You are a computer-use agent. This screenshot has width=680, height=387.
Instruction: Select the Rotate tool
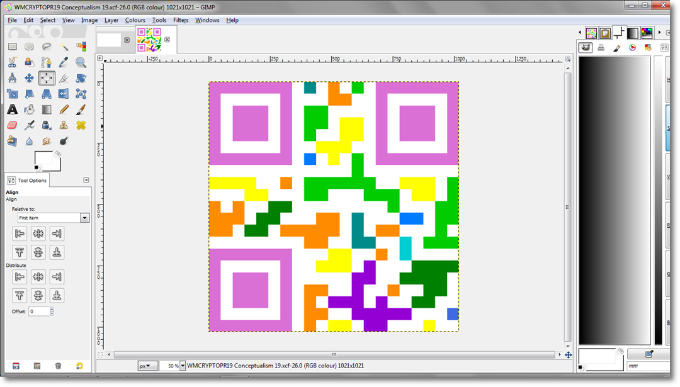81,78
